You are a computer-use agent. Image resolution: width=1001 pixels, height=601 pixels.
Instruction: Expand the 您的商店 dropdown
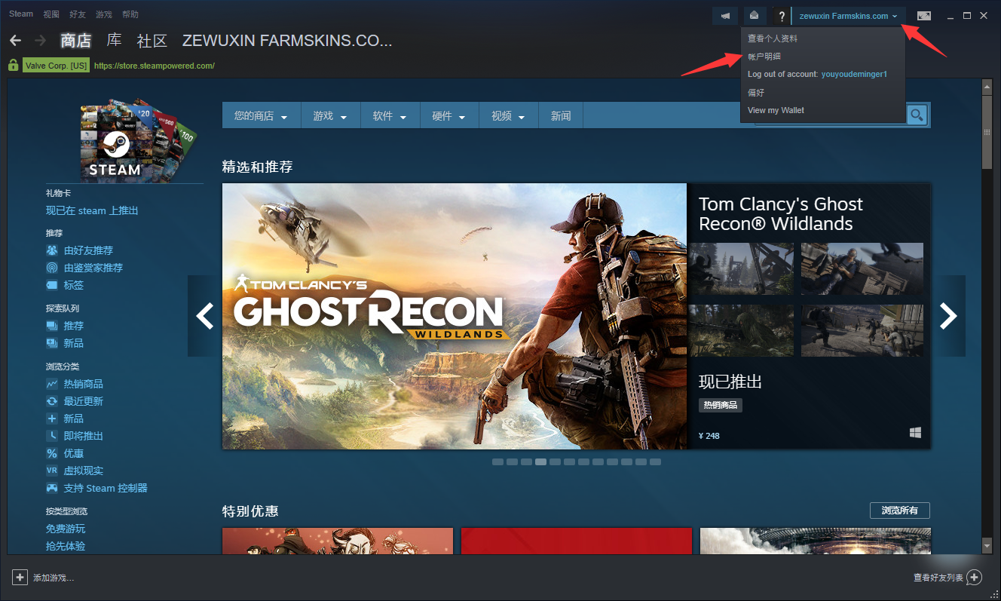coord(261,116)
